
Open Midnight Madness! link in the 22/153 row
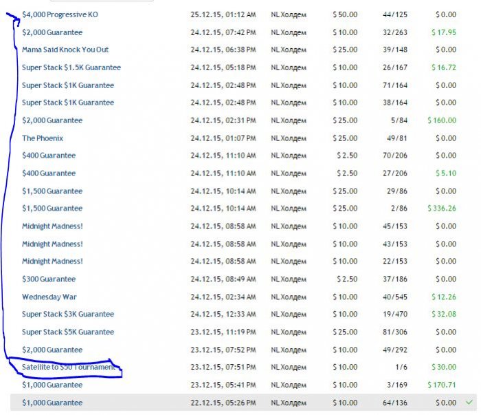pyautogui.click(x=52, y=261)
